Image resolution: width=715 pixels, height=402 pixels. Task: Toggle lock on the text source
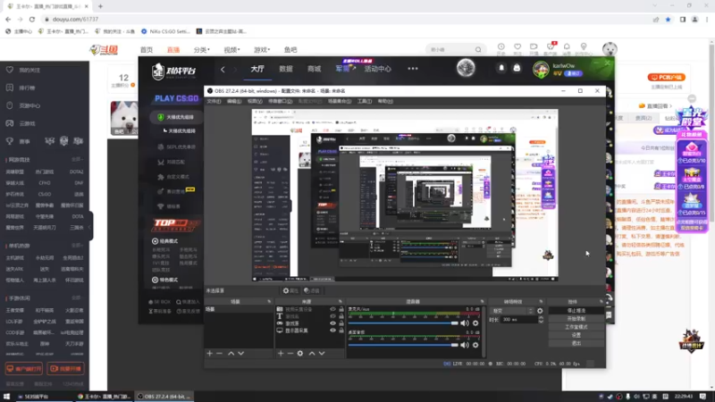click(341, 316)
